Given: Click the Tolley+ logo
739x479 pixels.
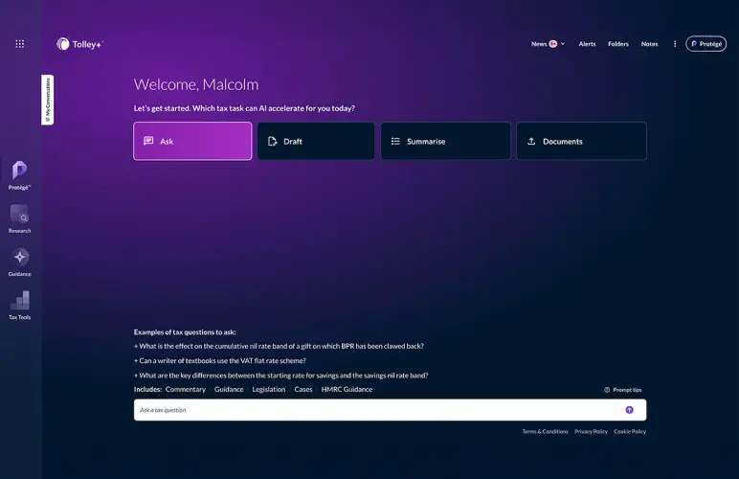Looking at the screenshot, I should (x=80, y=44).
